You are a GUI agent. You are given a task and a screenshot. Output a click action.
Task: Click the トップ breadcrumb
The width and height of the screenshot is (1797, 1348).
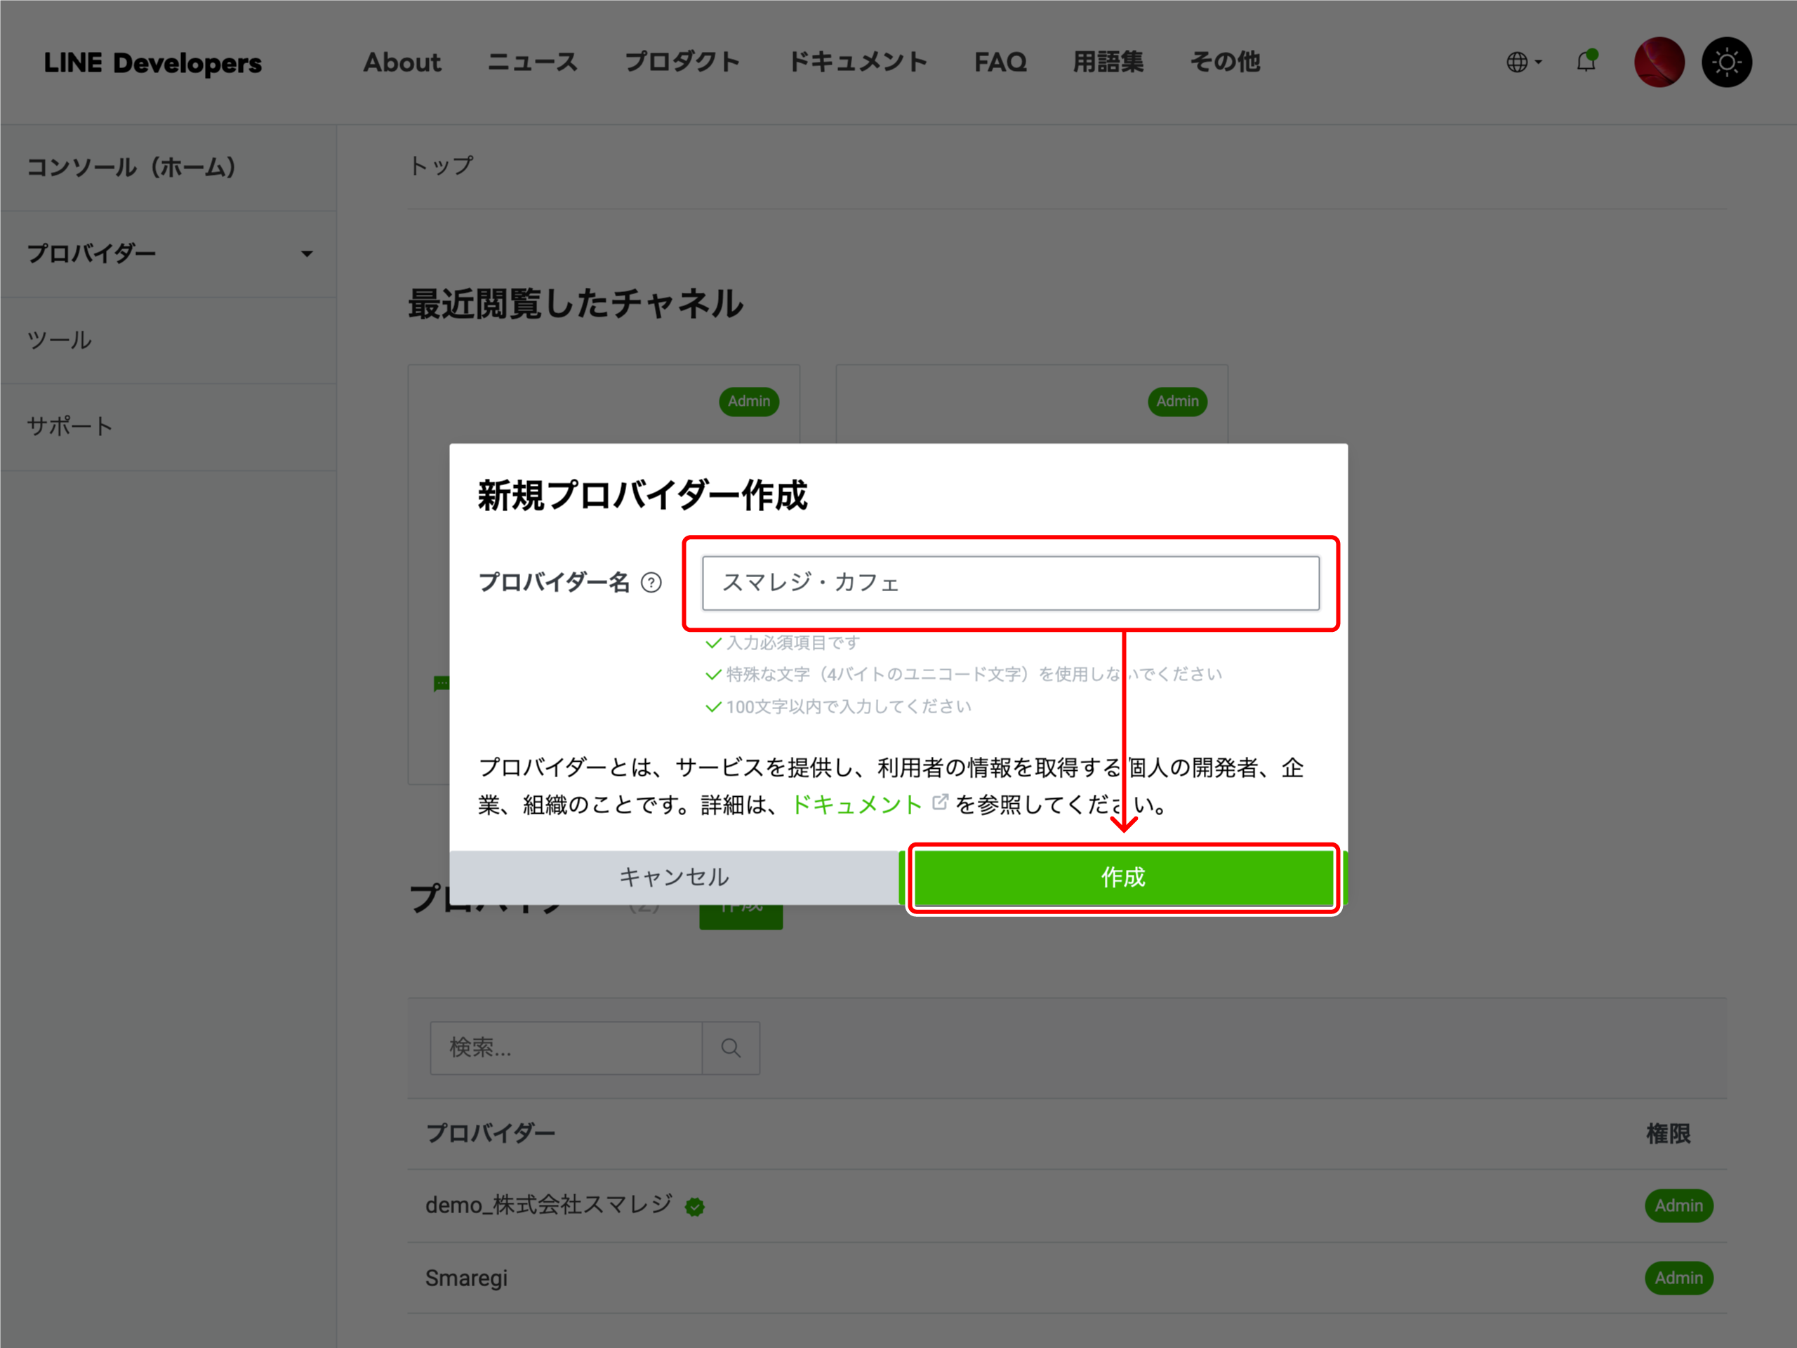(441, 166)
